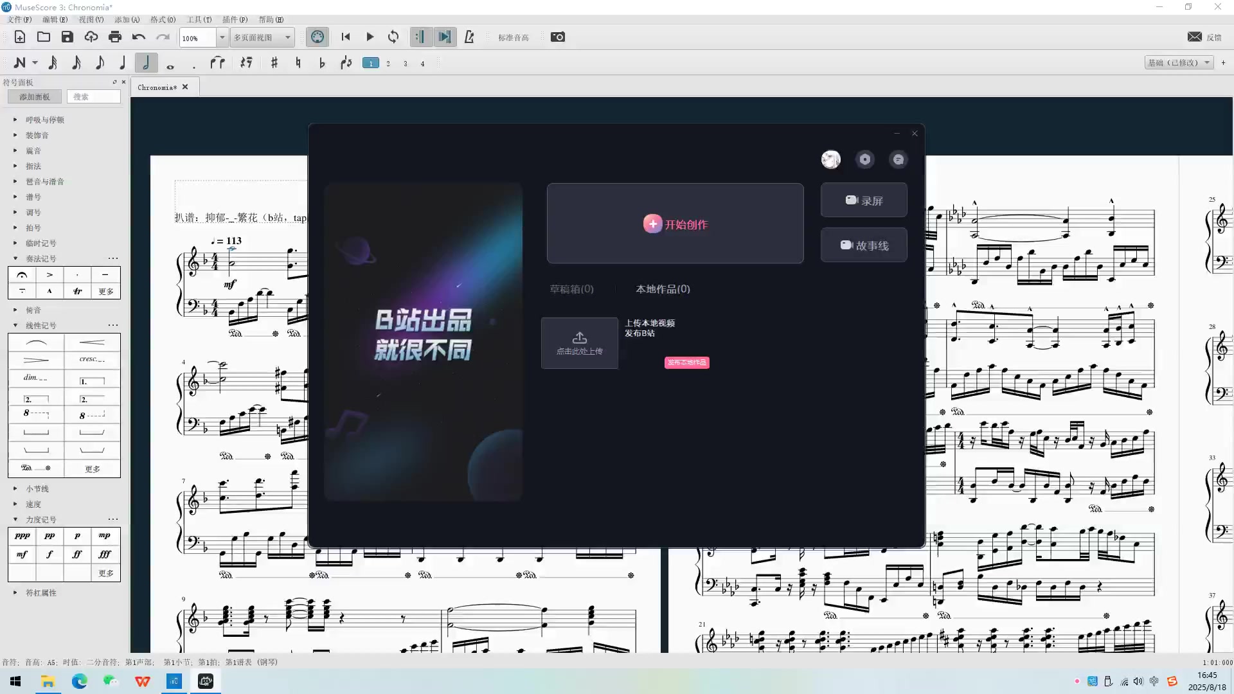Create a new score with the toolbar icon
This screenshot has height=694, width=1234.
pos(20,37)
